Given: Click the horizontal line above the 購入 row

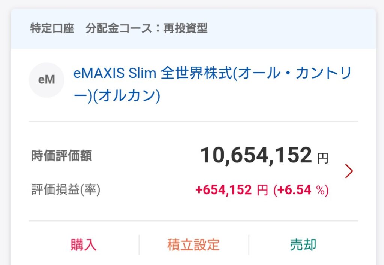Looking at the screenshot, I should (x=193, y=221).
